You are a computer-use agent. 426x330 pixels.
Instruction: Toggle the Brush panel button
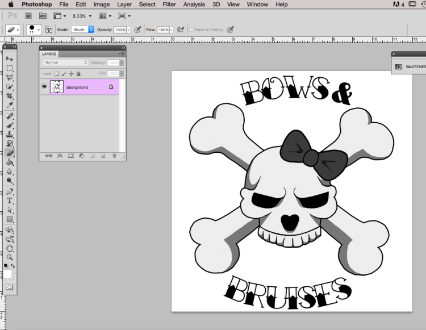(49, 30)
